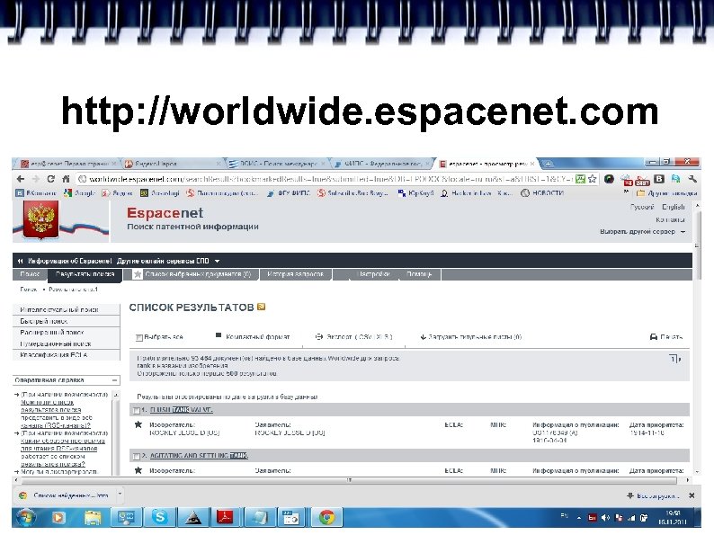Click the horizontal scrollbar at the page bottom
Screen dimensions: 714x535
pyautogui.click(x=351, y=480)
